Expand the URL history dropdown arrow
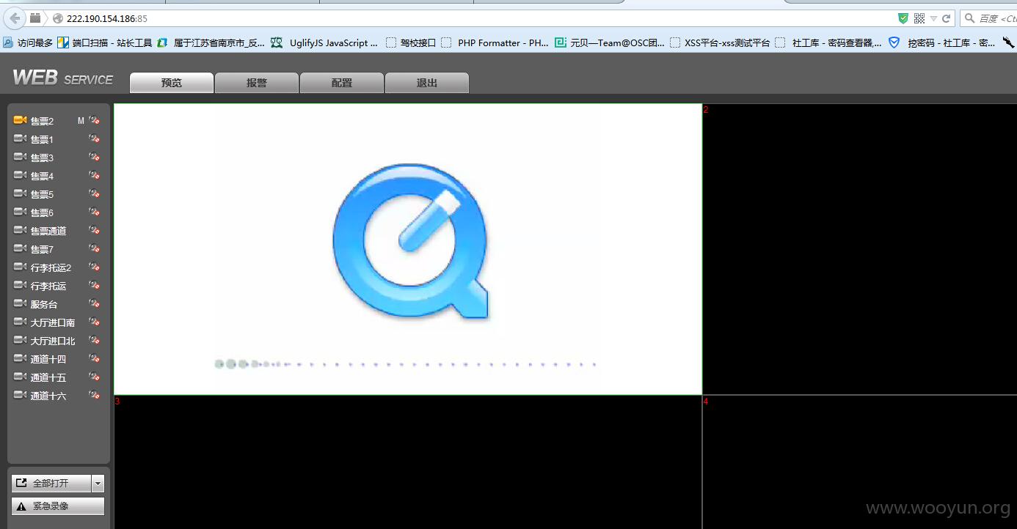1017x529 pixels. [933, 18]
